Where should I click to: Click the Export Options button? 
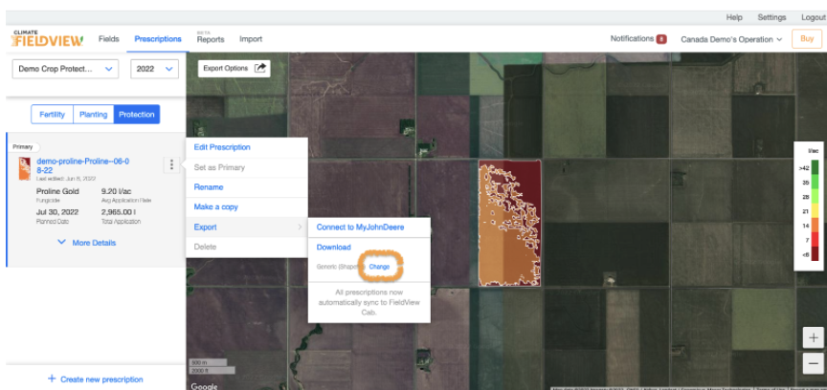click(234, 69)
